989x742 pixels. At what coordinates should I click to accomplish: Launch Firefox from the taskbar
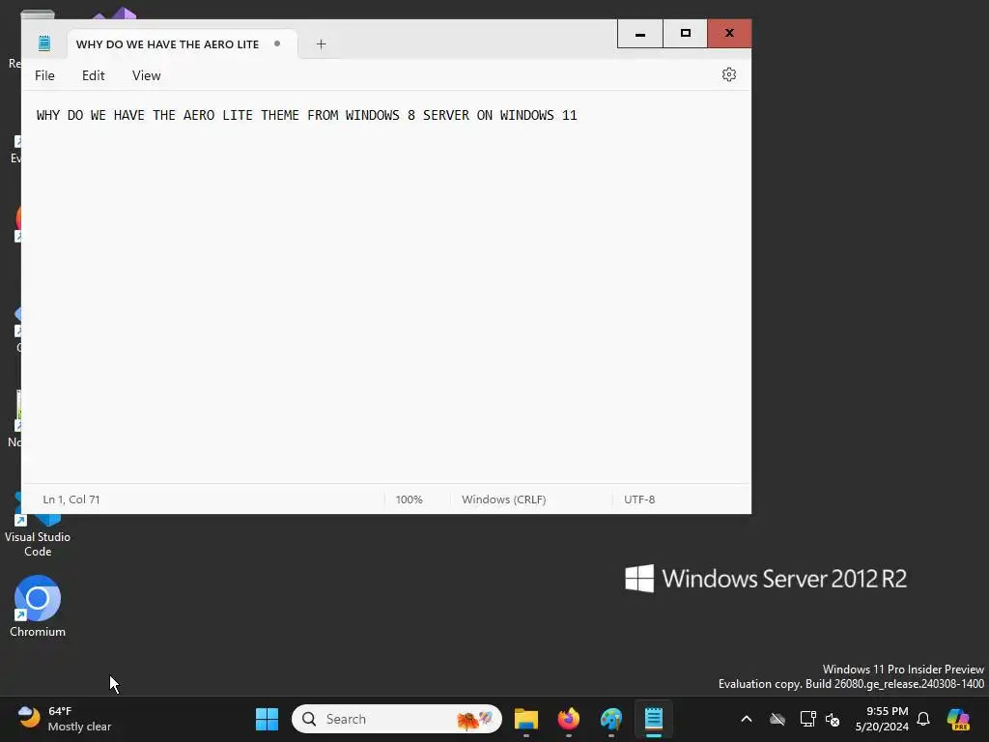coord(568,719)
